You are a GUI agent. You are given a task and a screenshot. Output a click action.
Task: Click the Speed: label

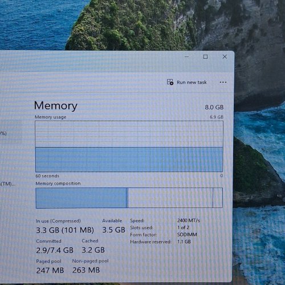coord(137,221)
